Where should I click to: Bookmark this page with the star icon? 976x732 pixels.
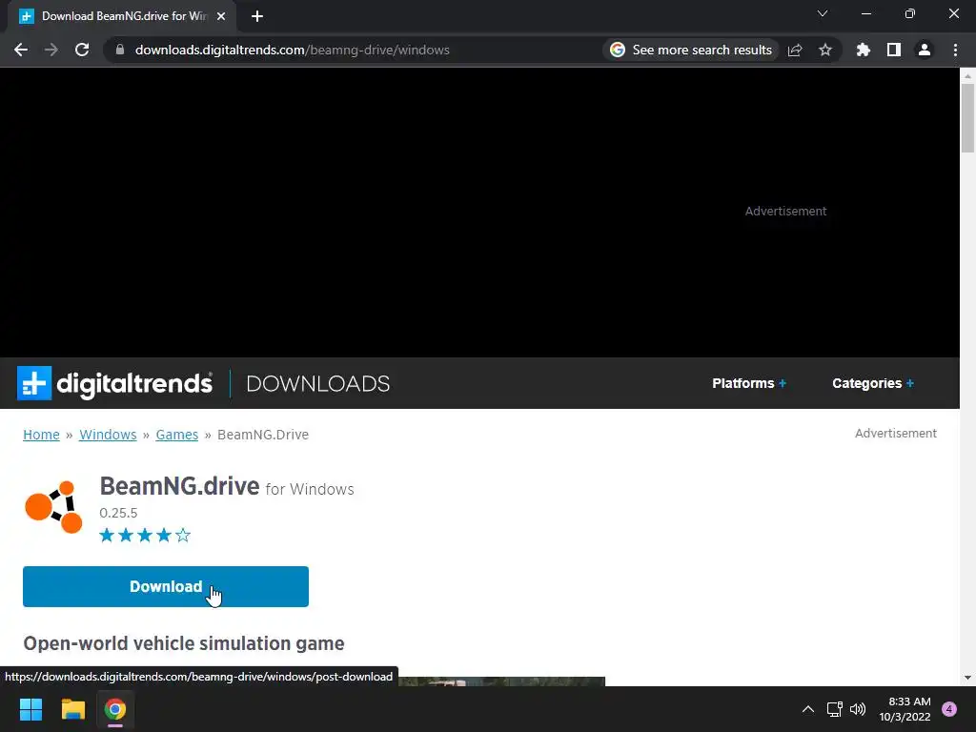tap(825, 50)
